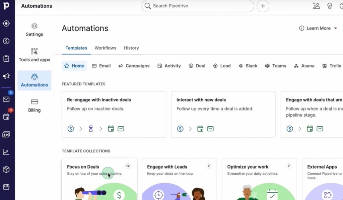Image resolution: width=343 pixels, height=200 pixels.
Task: Select the Email template category
Action: pyautogui.click(x=101, y=66)
